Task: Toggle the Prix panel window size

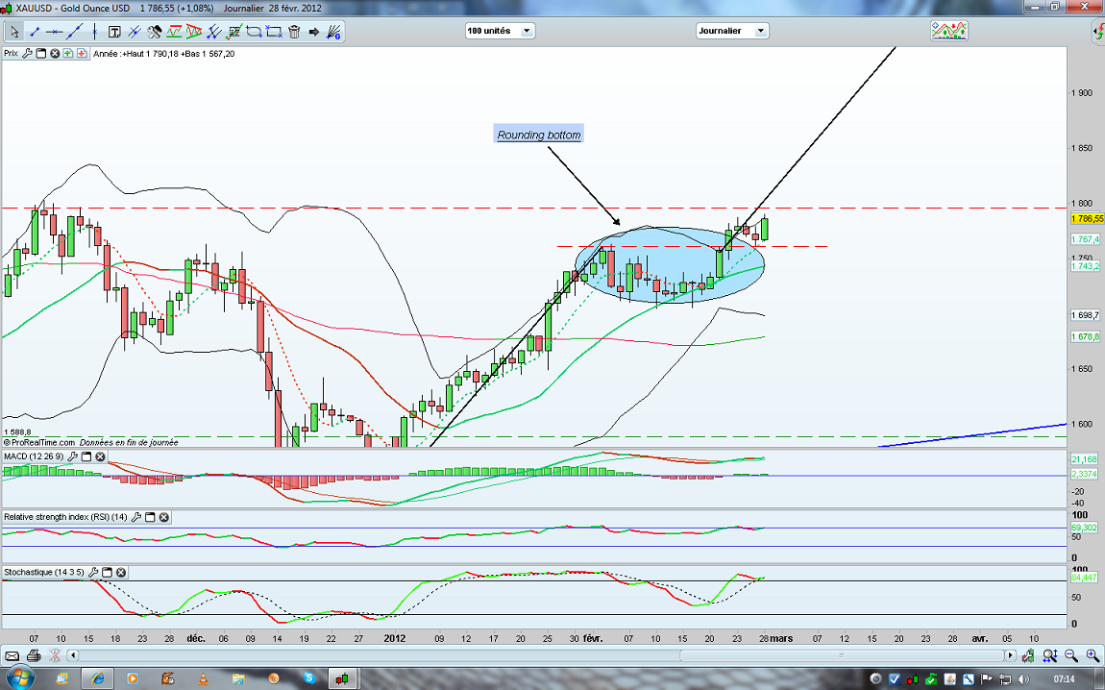Action: click(41, 54)
